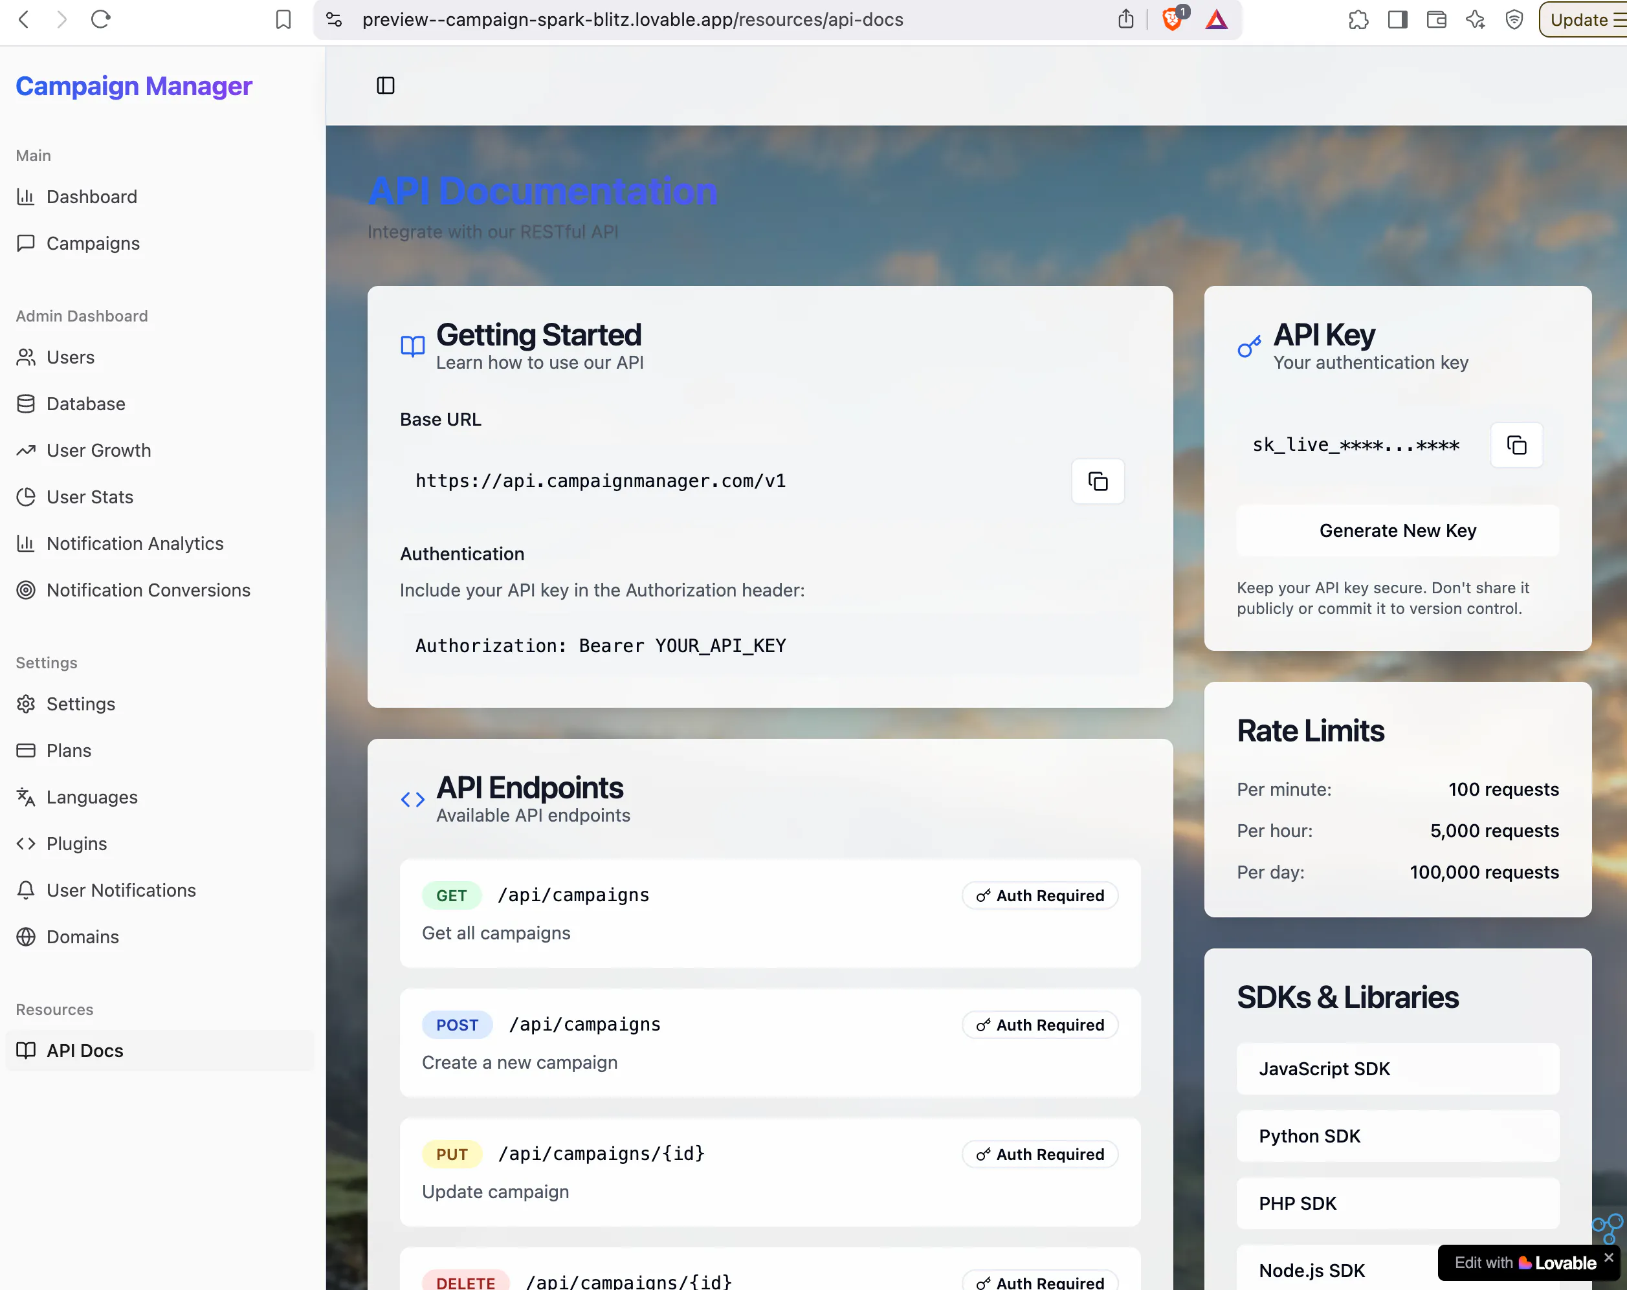Open the Brave Shields lion icon

tap(1172, 19)
